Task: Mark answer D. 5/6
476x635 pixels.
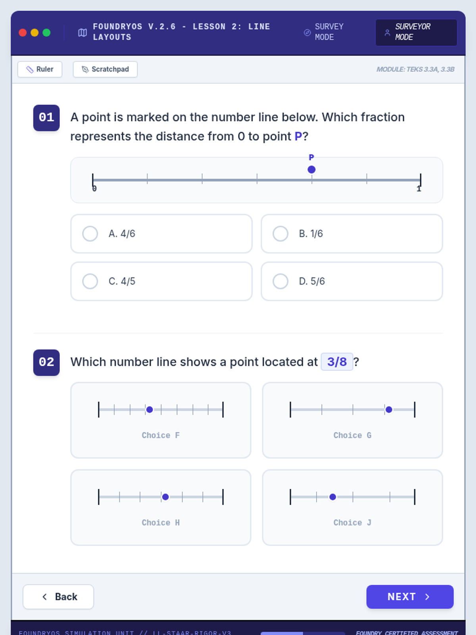Action: click(x=280, y=281)
